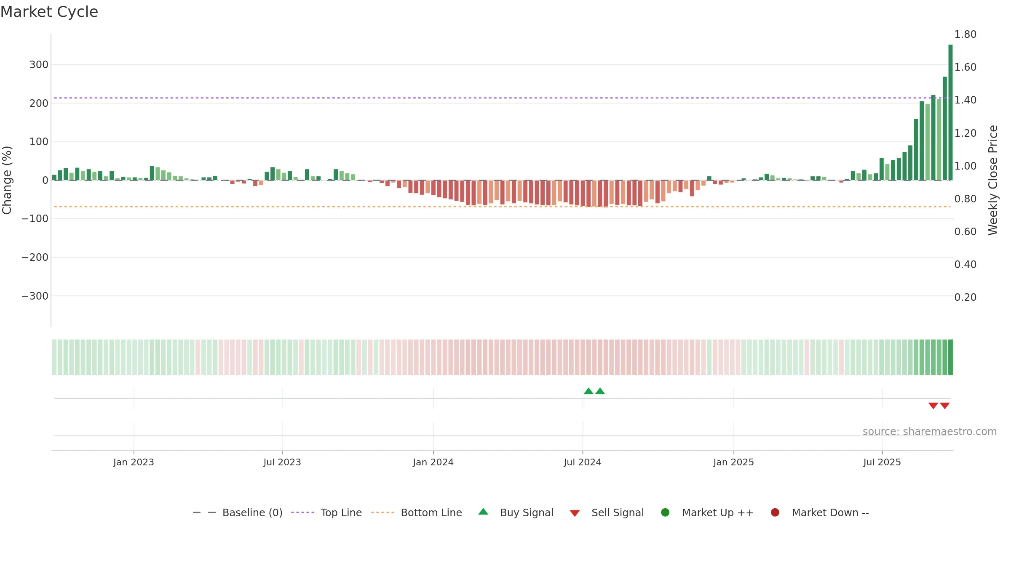Toggle the Top Line legend entry
The width and height of the screenshot is (1011, 568).
[326, 512]
